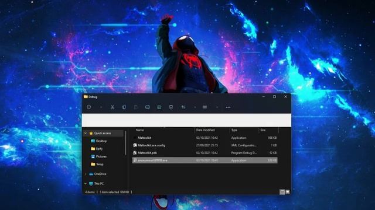Select OneDrive in navigation pane
The width and height of the screenshot is (375, 210).
click(100, 174)
